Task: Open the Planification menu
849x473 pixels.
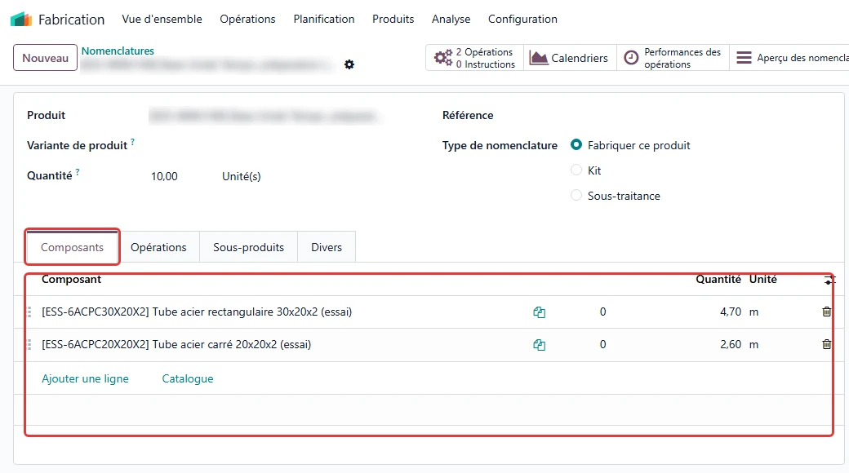Action: [x=324, y=19]
